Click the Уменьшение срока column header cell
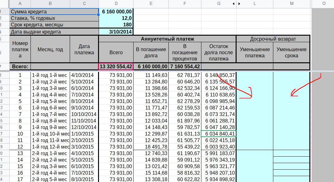 point(291,52)
